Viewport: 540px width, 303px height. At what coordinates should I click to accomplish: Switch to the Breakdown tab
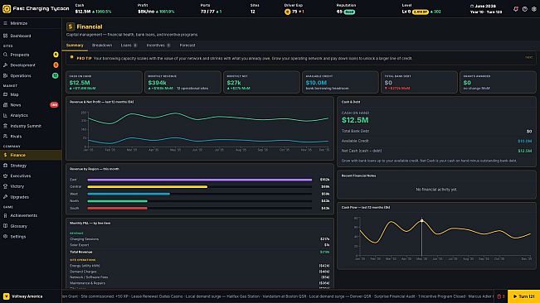102,46
